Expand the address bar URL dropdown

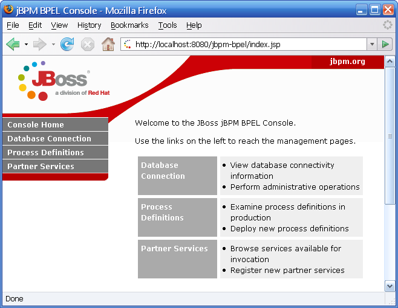[x=372, y=44]
